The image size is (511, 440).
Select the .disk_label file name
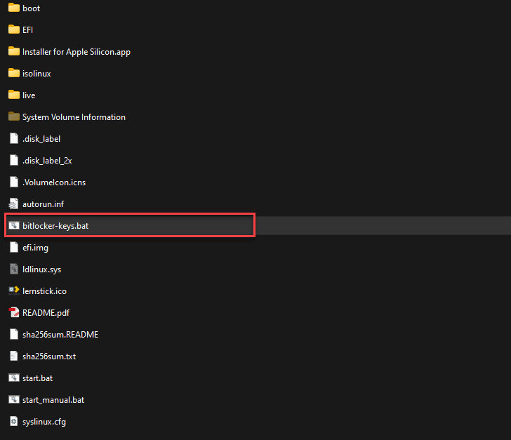click(41, 139)
